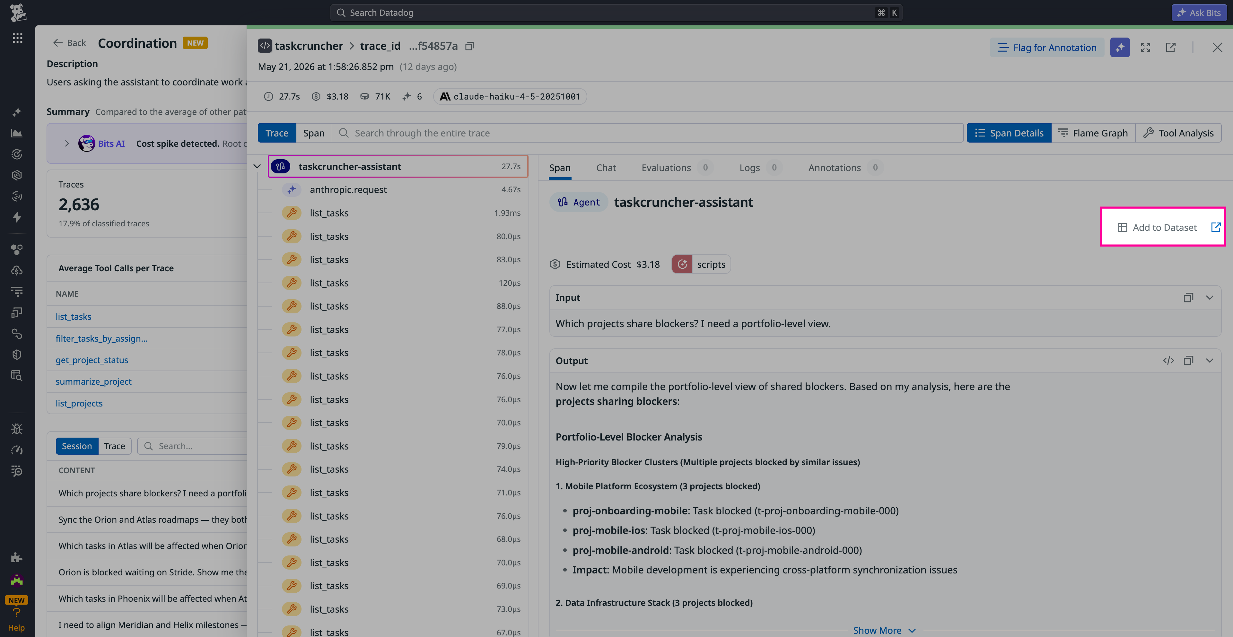Click the claude-haiku-4-5-20251001 model tag

click(510, 97)
